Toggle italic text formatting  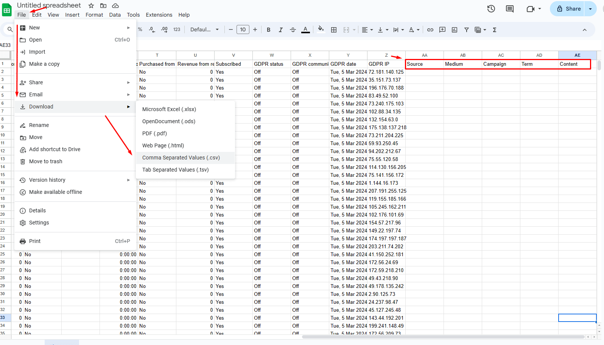[x=280, y=30]
